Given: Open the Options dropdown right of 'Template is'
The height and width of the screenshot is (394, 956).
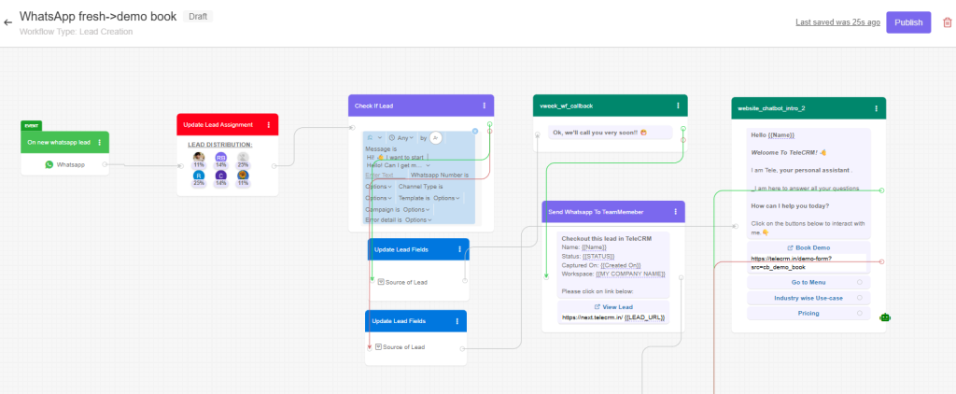Looking at the screenshot, I should pos(447,198).
